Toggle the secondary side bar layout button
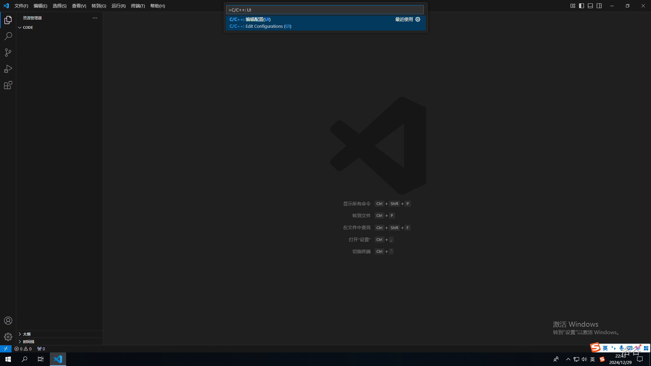 pos(599,6)
